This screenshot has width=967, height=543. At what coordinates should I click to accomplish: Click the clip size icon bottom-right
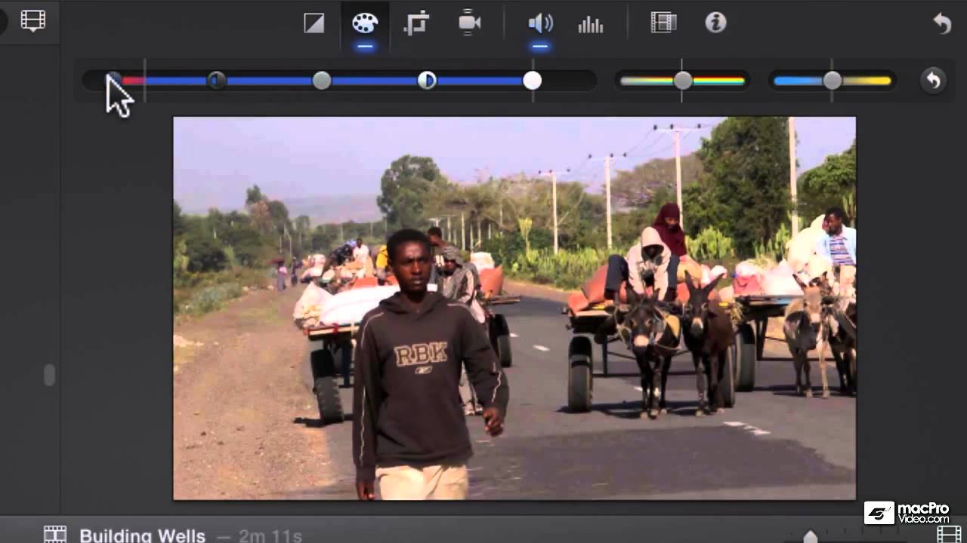pyautogui.click(x=949, y=534)
